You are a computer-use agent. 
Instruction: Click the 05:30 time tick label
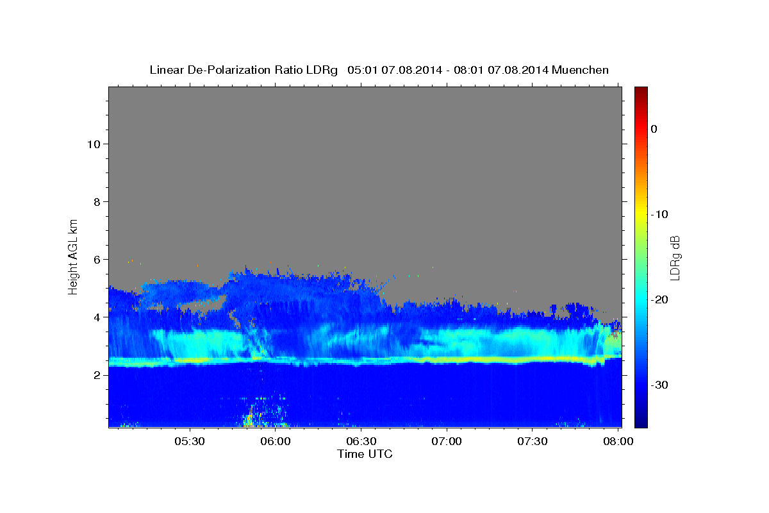point(190,441)
